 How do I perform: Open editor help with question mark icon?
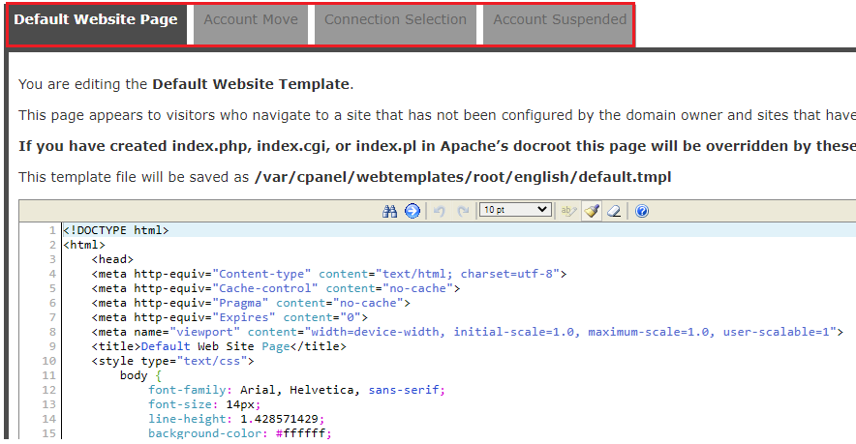(x=641, y=211)
